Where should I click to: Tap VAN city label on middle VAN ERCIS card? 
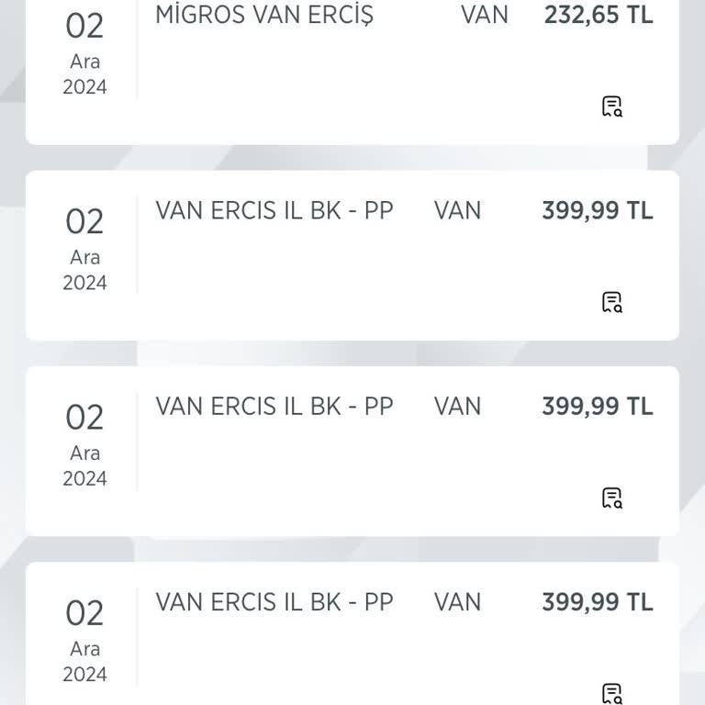(457, 407)
